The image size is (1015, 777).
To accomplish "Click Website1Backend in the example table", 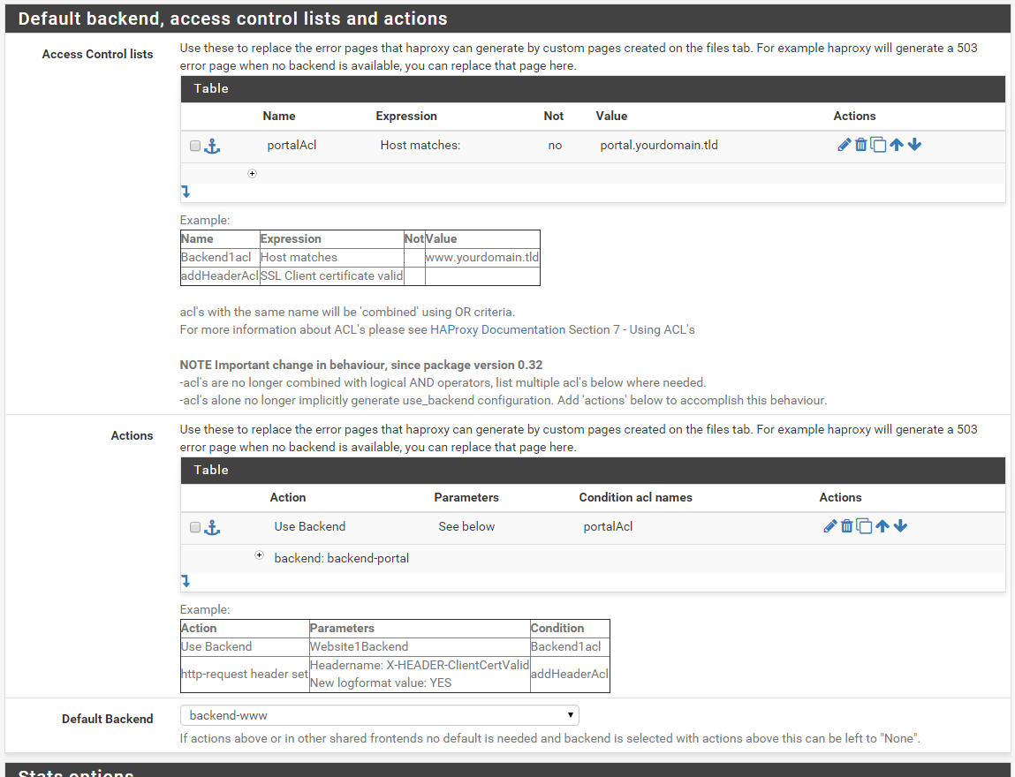I will pos(359,647).
